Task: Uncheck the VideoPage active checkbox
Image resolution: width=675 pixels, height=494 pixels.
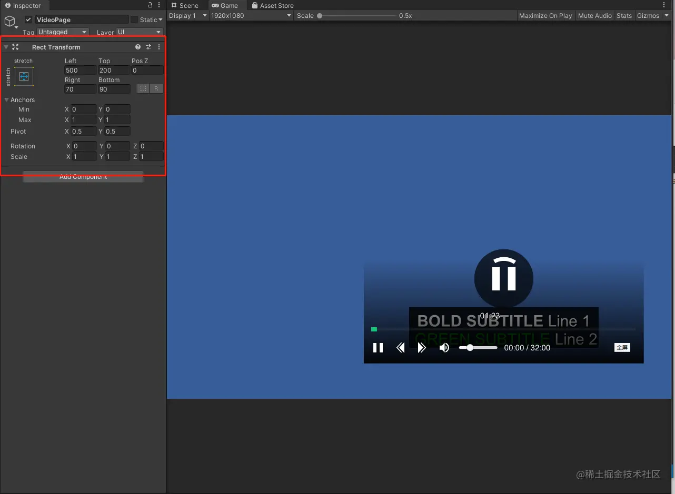Action: (x=28, y=19)
